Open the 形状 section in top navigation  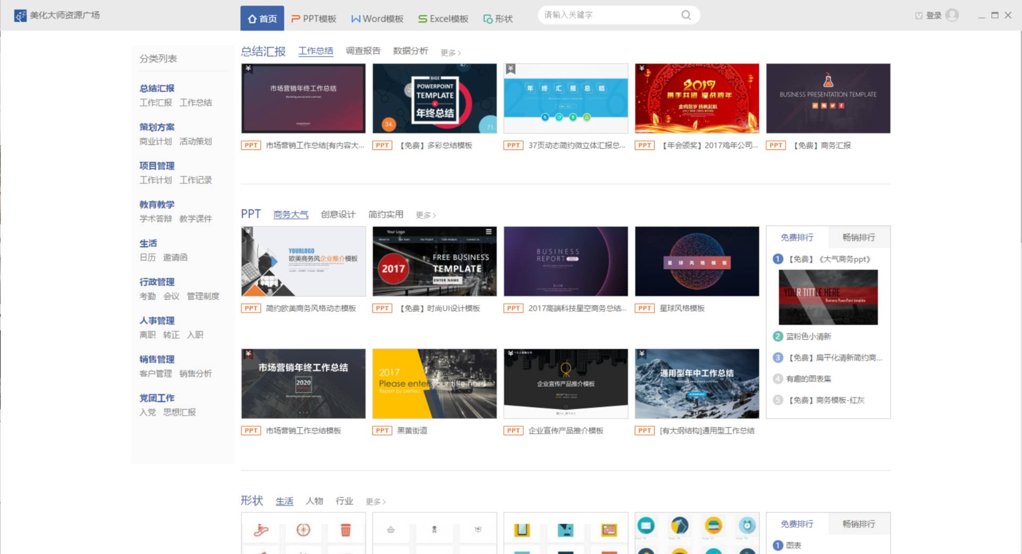(498, 18)
